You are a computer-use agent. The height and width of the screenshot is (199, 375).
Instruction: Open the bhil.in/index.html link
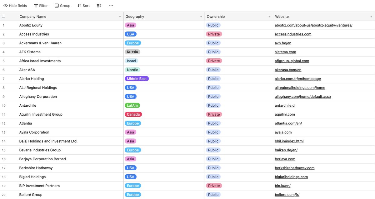pos(289,141)
